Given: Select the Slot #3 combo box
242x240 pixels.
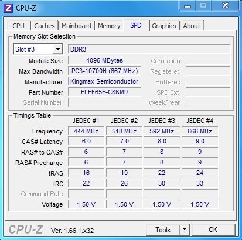Looking at the screenshot, I should coord(38,49).
